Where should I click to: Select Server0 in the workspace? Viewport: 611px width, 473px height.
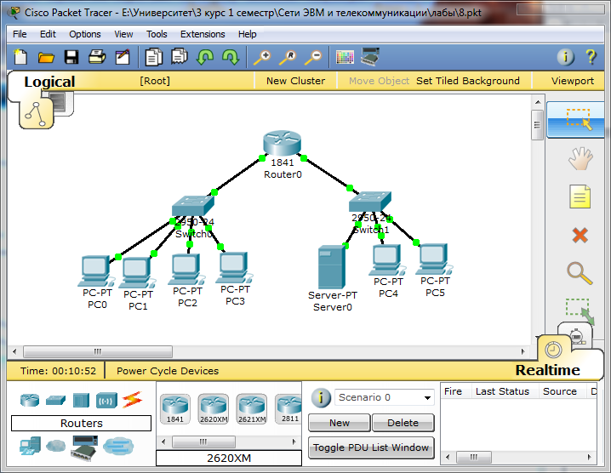(x=332, y=267)
